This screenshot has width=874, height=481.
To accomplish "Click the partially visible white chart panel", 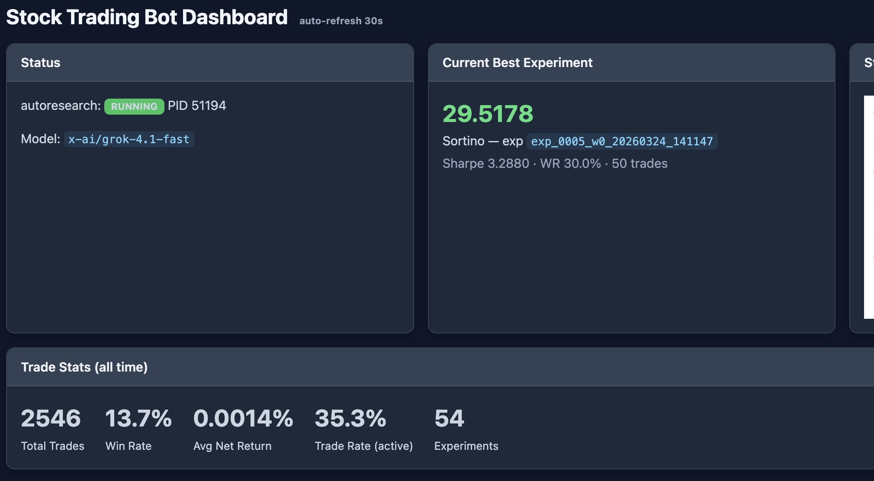I will [x=869, y=207].
